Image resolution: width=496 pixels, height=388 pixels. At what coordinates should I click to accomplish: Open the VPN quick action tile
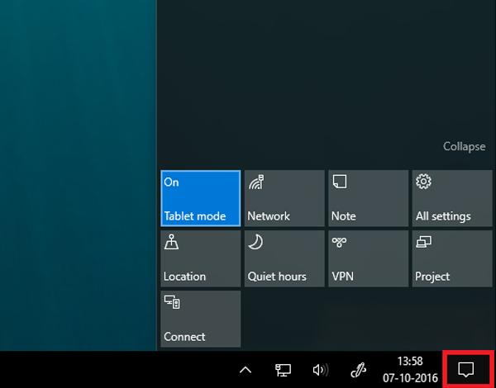[x=368, y=258]
